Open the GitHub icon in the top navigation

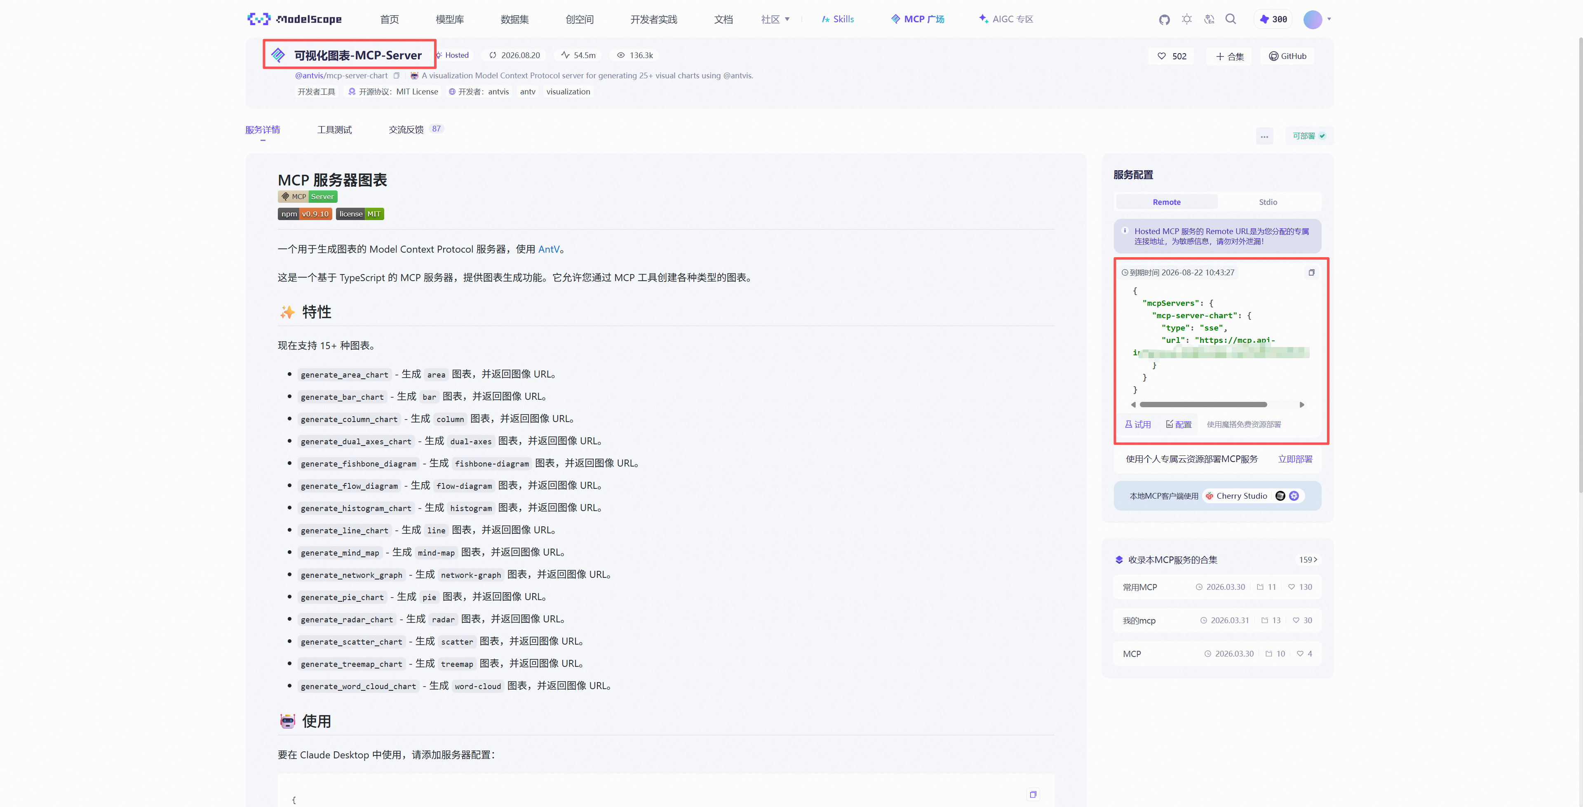(1164, 19)
